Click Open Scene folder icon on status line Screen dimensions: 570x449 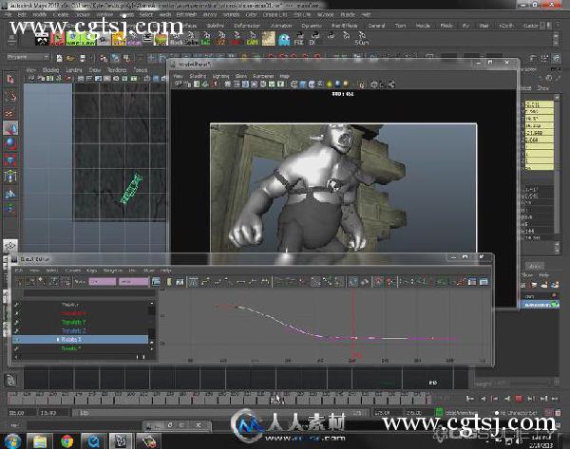tap(70, 58)
